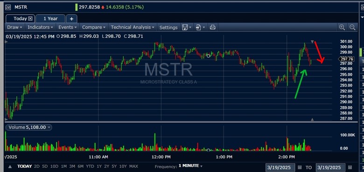Select the YTD time range
This screenshot has height=172, width=364.
point(90,166)
